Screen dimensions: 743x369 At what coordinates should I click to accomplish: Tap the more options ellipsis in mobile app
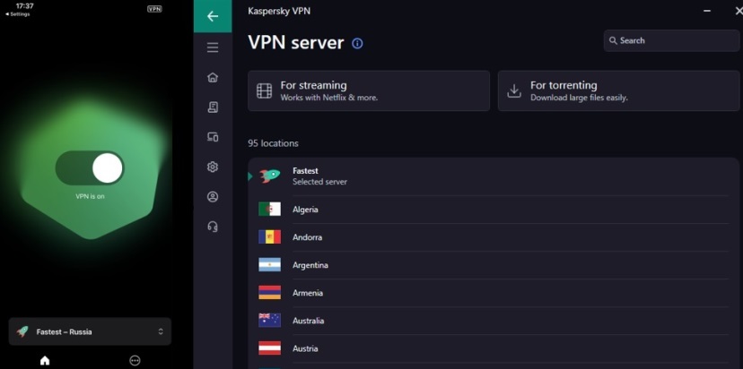point(135,360)
